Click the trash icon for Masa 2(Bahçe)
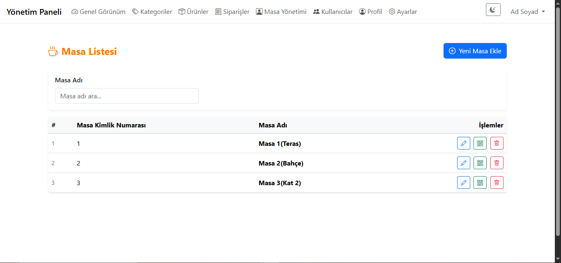 coord(497,163)
